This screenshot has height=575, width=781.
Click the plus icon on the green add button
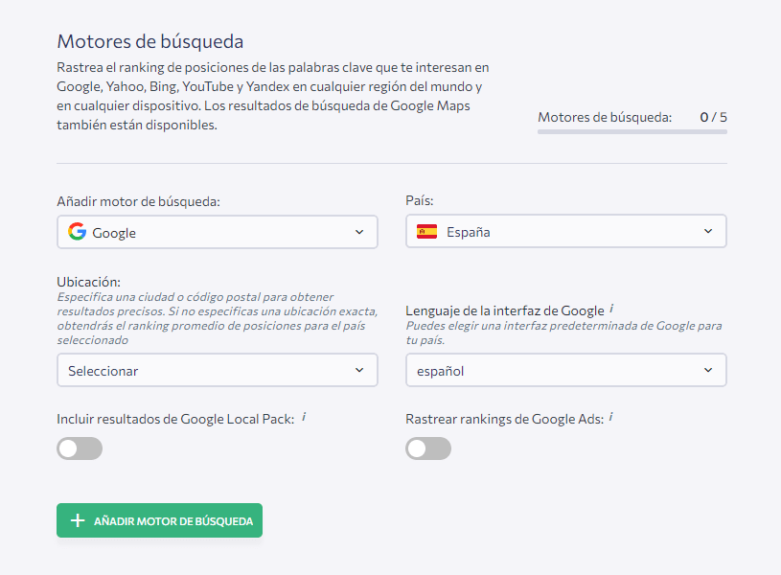pyautogui.click(x=79, y=520)
